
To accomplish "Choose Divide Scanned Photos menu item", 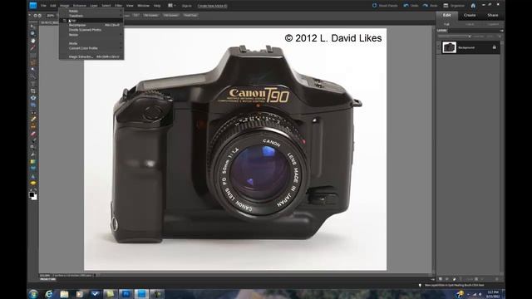I will click(x=91, y=30).
